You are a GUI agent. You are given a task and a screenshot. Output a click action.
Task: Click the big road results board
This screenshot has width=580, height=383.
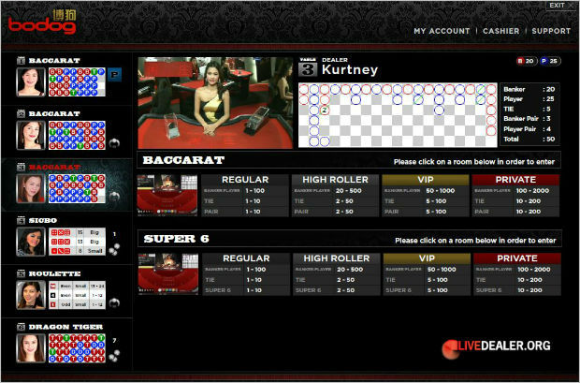[398, 115]
